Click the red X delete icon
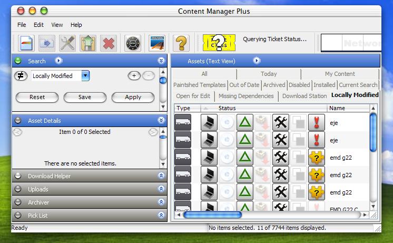This screenshot has height=243, width=393. (108, 43)
